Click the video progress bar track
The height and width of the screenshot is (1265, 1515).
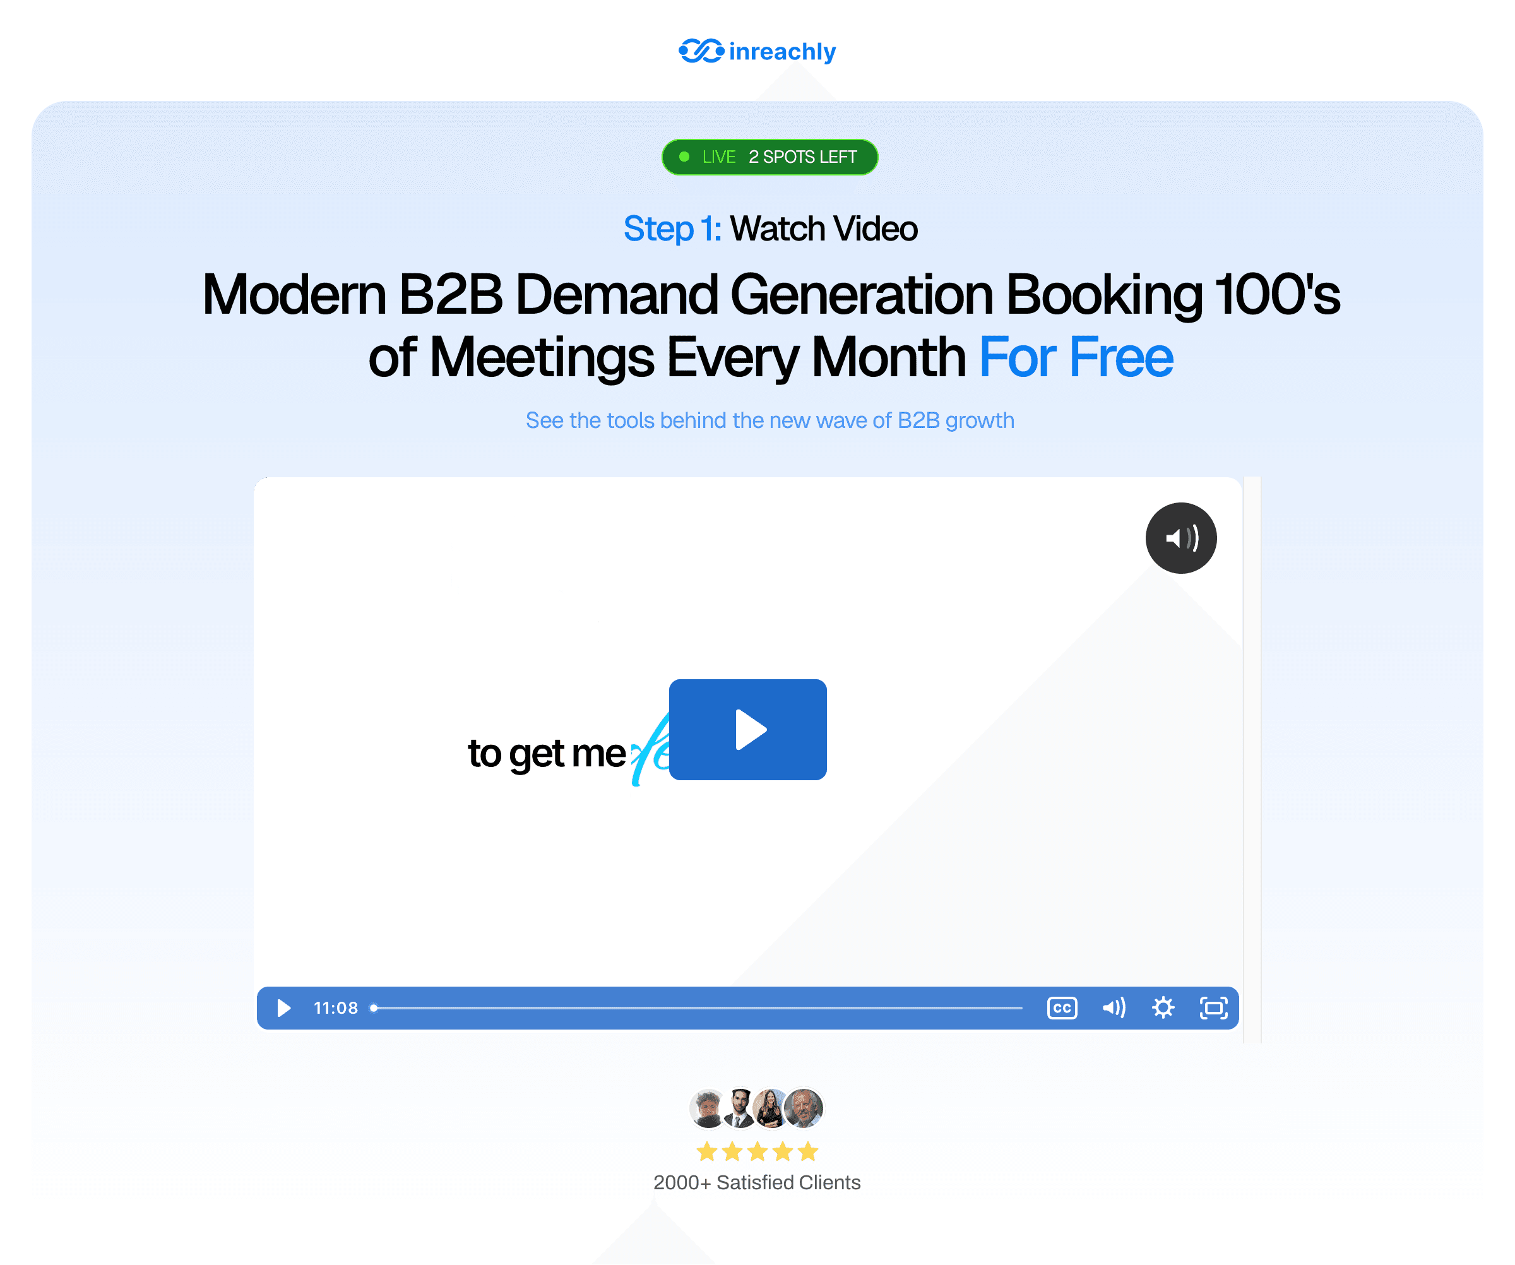696,1007
